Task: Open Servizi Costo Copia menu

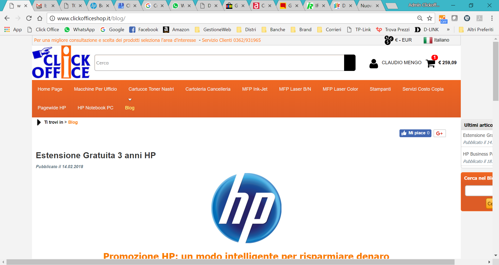Action: pos(423,89)
